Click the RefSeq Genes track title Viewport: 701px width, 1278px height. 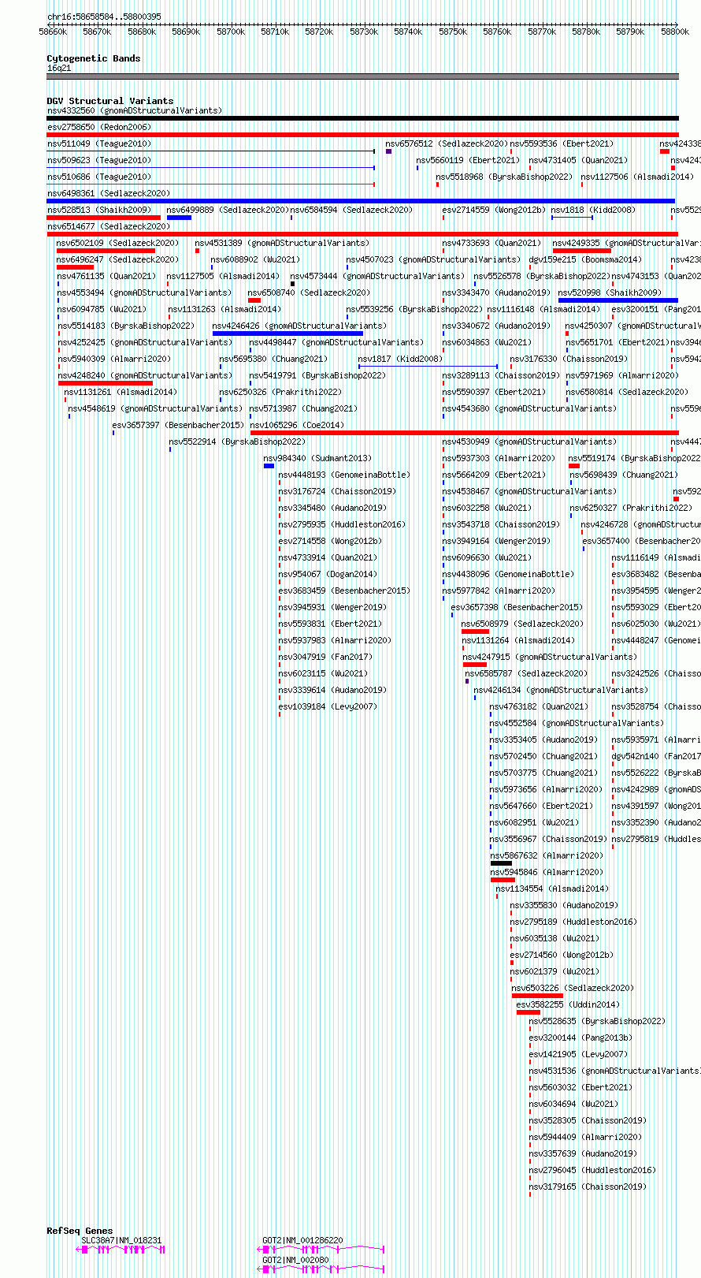pos(80,1231)
